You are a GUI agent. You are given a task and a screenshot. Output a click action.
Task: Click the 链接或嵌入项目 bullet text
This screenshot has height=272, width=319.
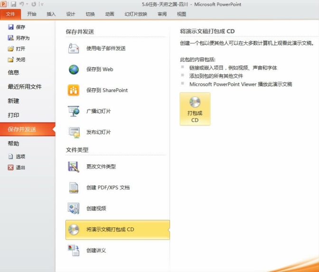(233, 68)
